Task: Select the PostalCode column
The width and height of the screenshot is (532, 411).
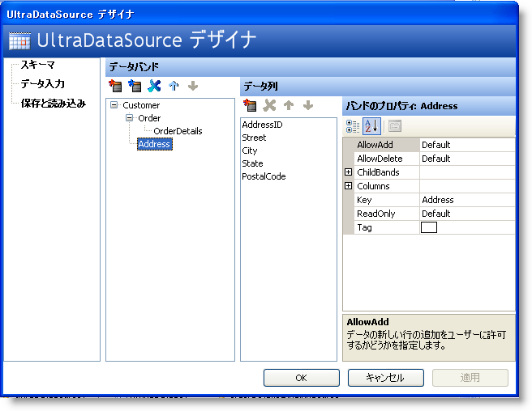Action: tap(264, 176)
